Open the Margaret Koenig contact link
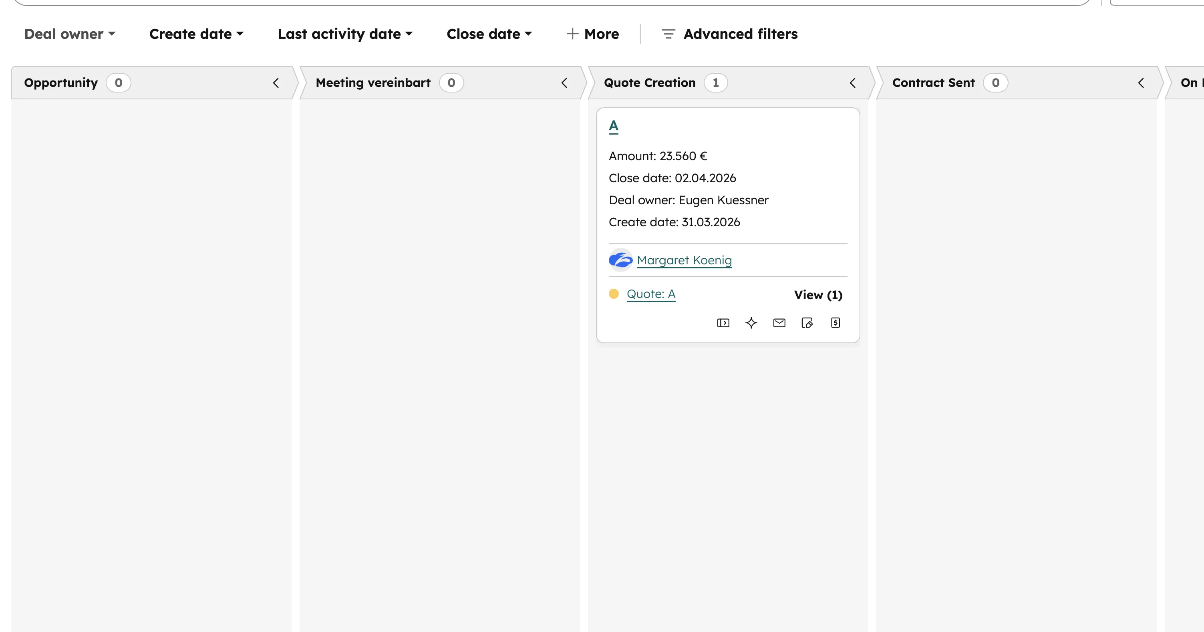 pyautogui.click(x=684, y=260)
